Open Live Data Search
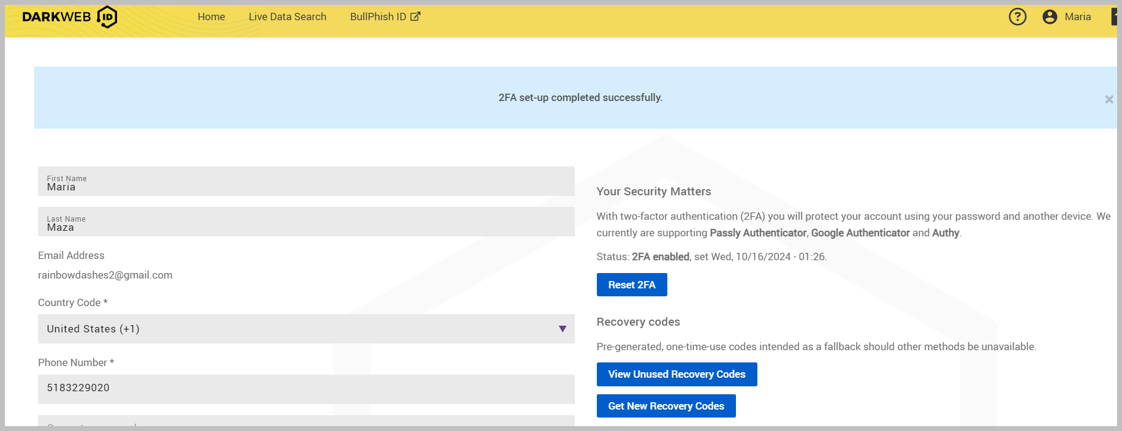Viewport: 1122px width, 431px height. (x=287, y=17)
